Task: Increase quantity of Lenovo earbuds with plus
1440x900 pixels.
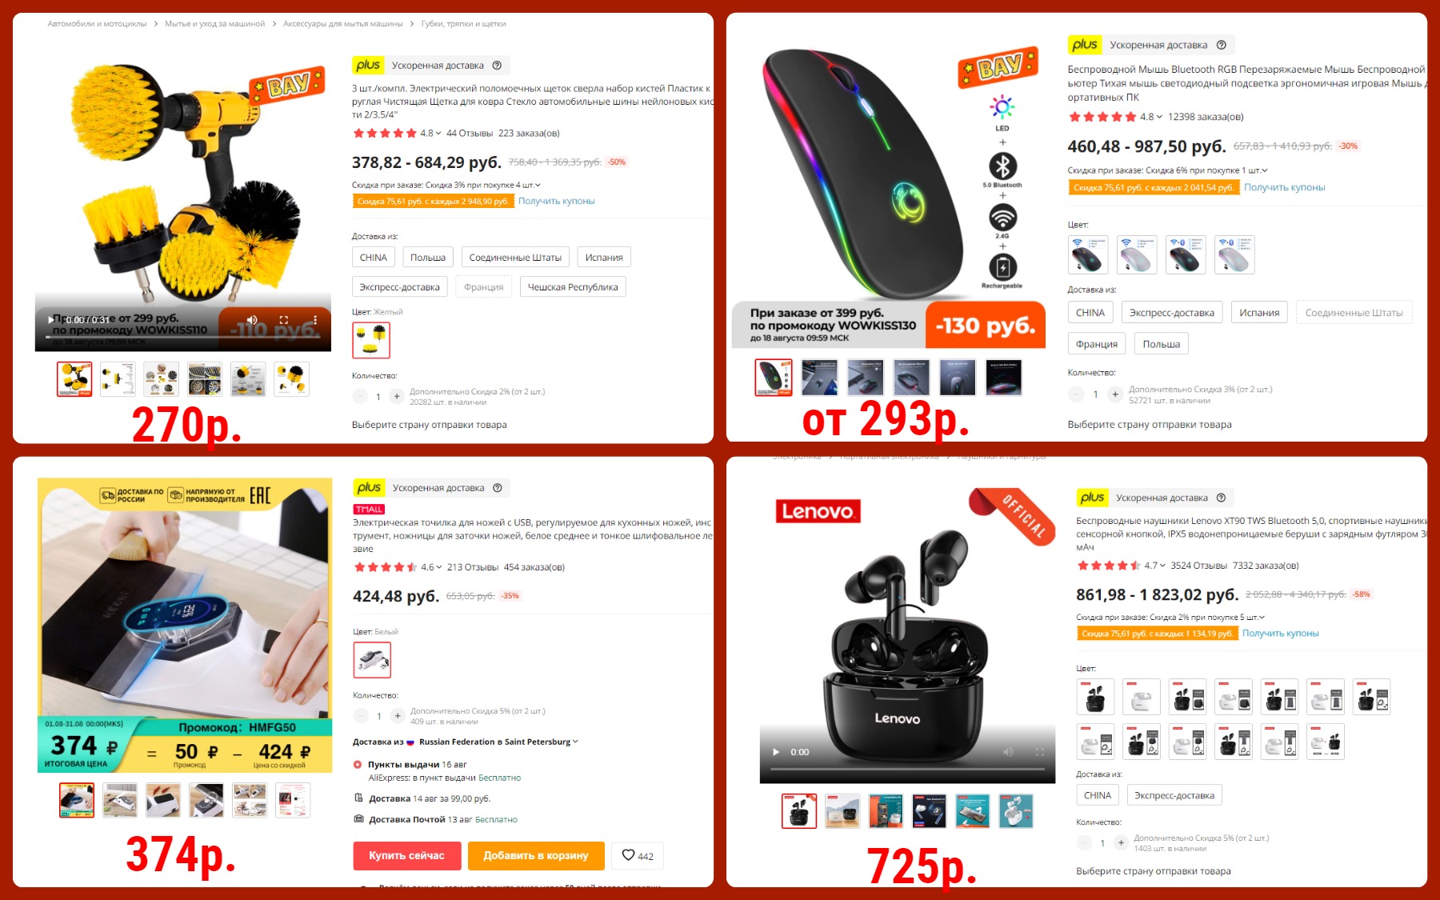Action: pos(1121,842)
